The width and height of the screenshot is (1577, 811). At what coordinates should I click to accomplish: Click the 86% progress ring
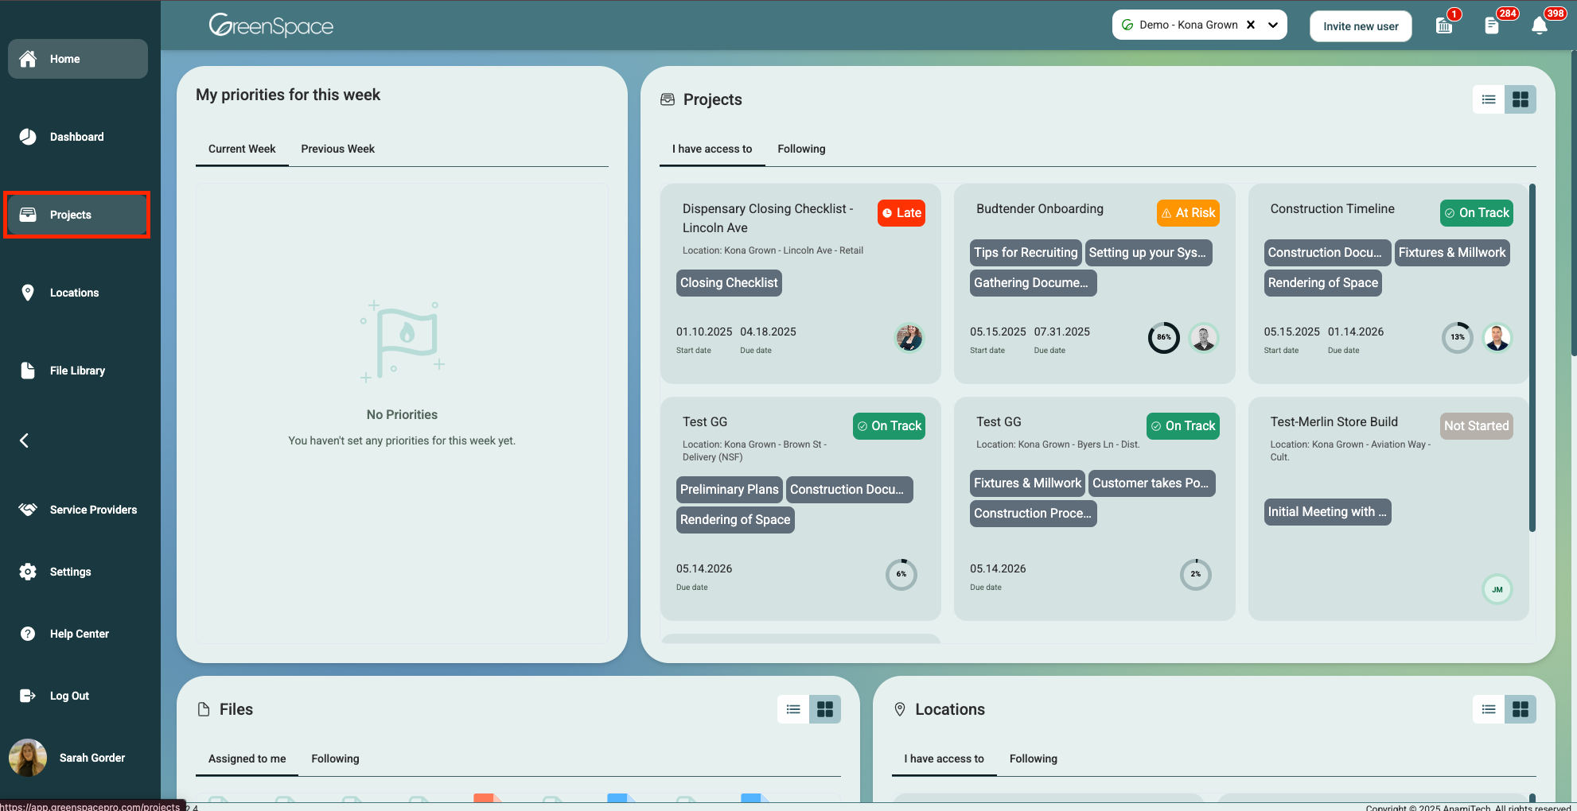coord(1164,338)
